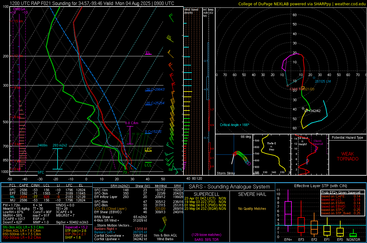Click the 'LCL-EL (Cloud Layer)' row label
Viewport: 367px width, 243px height.
click(110, 209)
